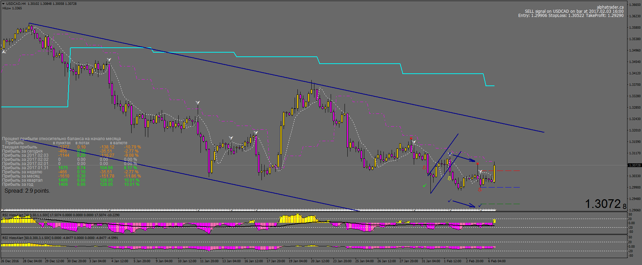Click the 'Прибыль за неделю' row label
The width and height of the screenshot is (642, 265).
(22, 172)
